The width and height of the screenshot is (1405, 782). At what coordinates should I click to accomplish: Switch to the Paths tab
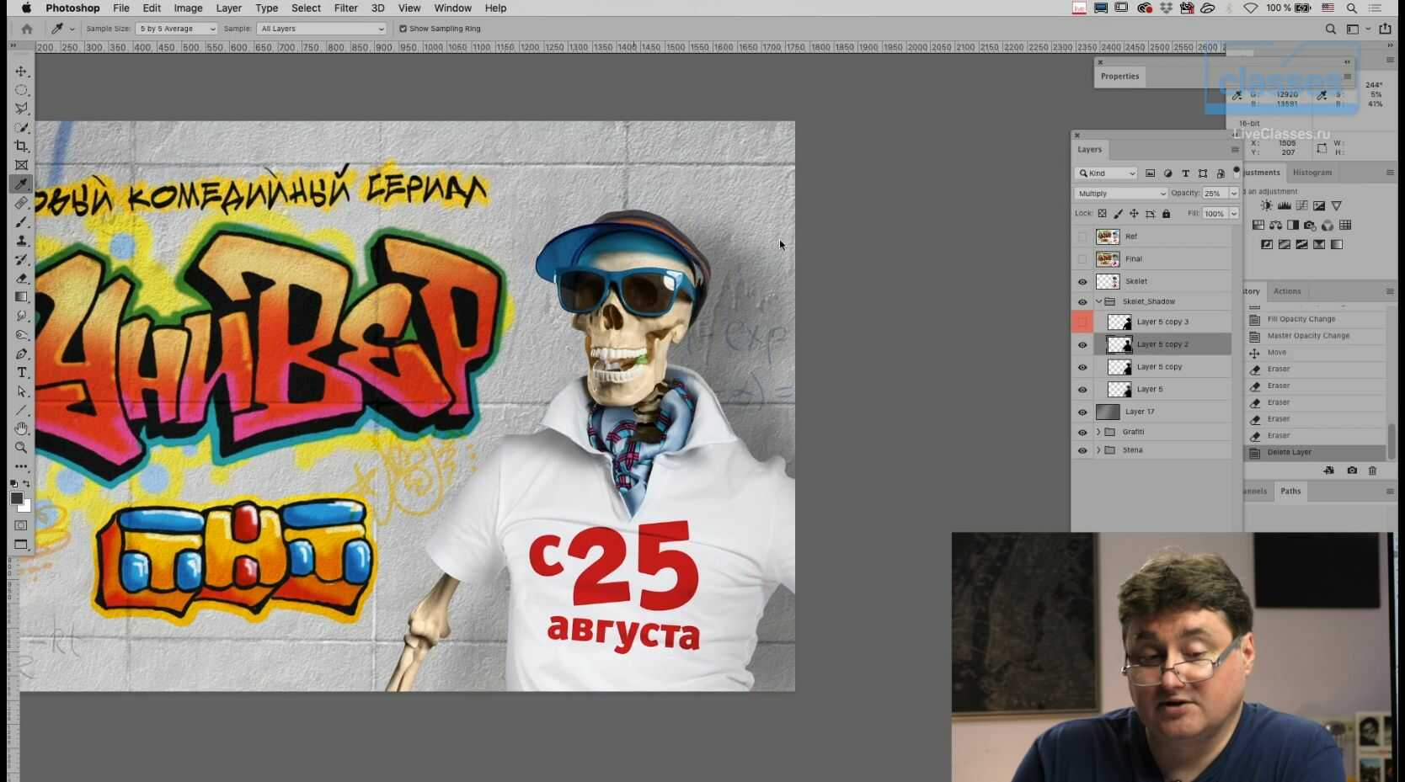1290,492
